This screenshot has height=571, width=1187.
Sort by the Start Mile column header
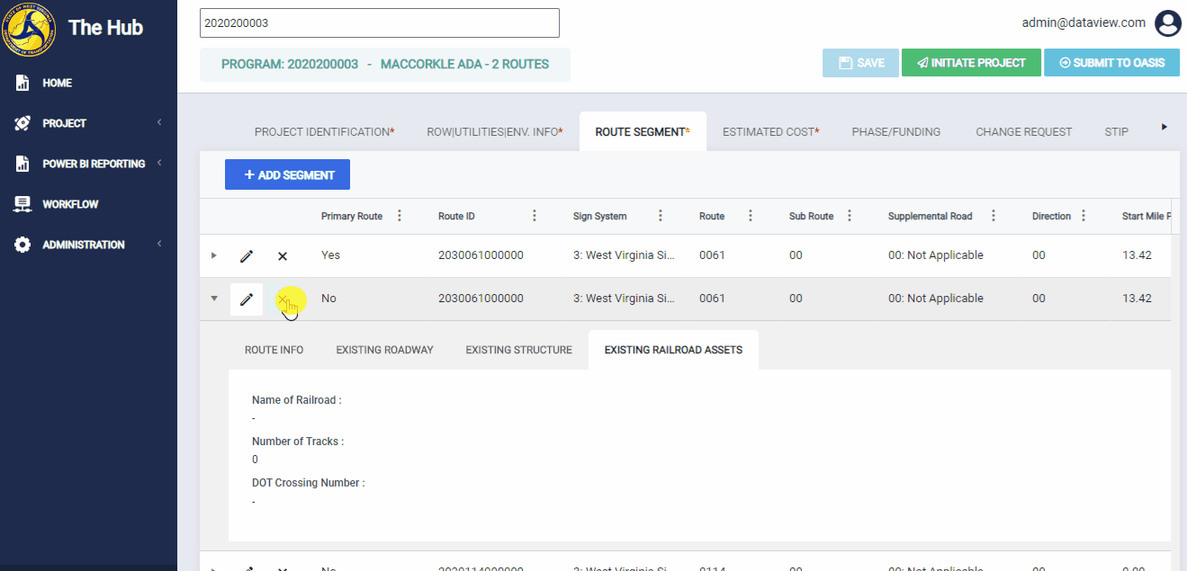tap(1145, 216)
